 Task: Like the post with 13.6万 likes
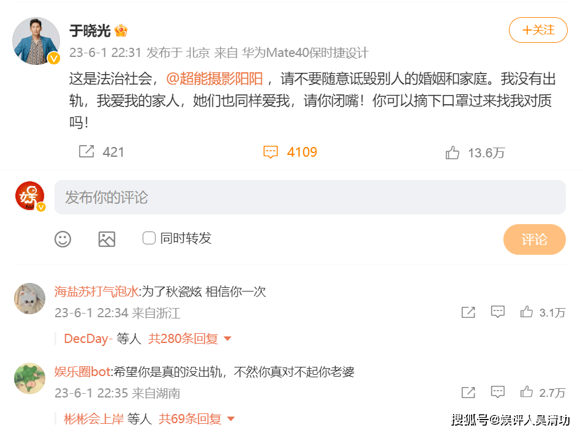click(452, 152)
